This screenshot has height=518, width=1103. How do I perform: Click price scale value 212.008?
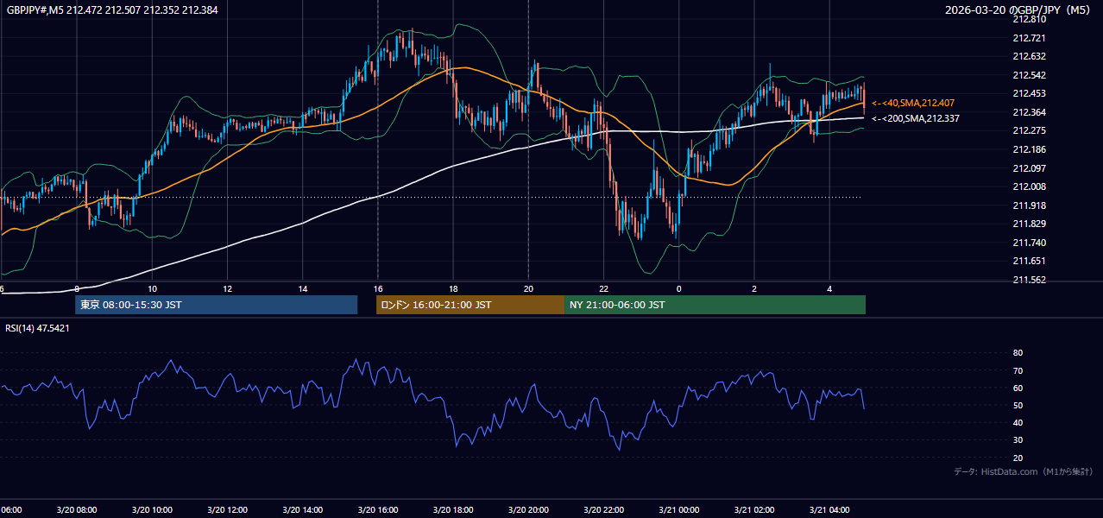(1029, 186)
